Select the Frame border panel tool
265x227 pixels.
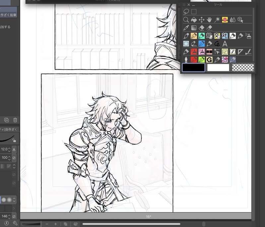point(225,52)
